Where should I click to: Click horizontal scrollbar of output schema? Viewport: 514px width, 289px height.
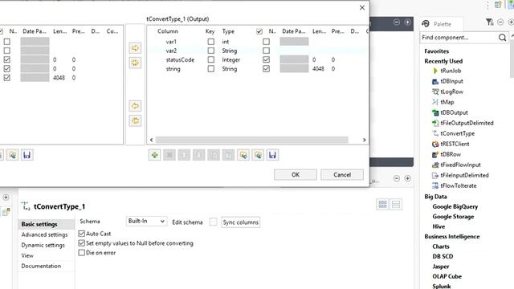pos(251,140)
